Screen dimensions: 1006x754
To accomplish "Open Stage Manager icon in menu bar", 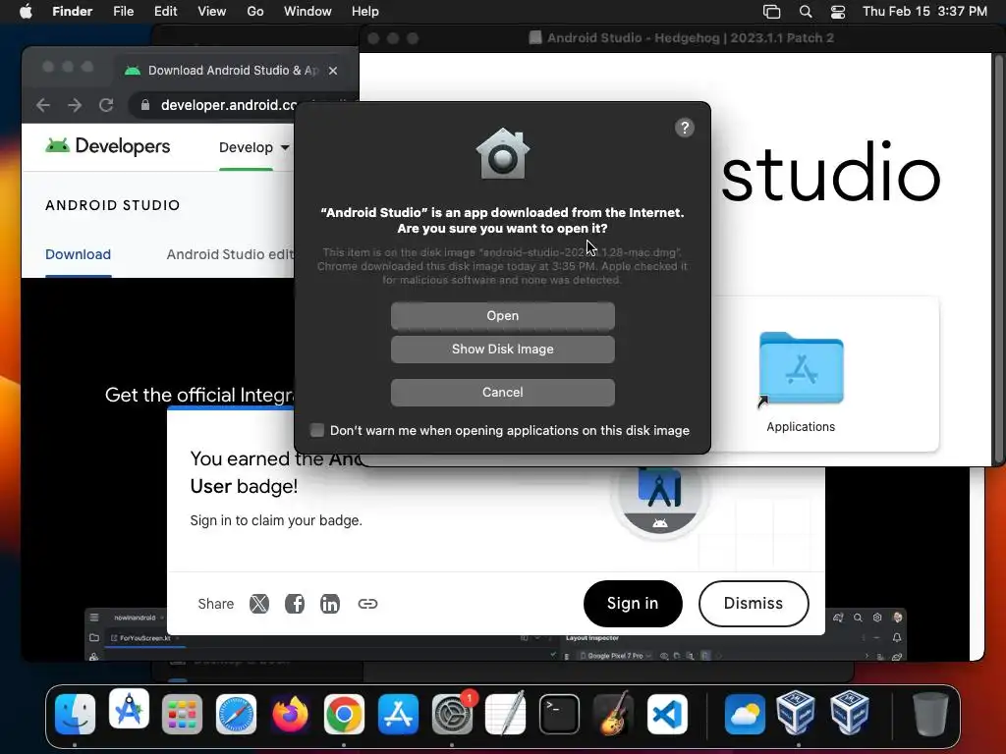I will tap(772, 12).
